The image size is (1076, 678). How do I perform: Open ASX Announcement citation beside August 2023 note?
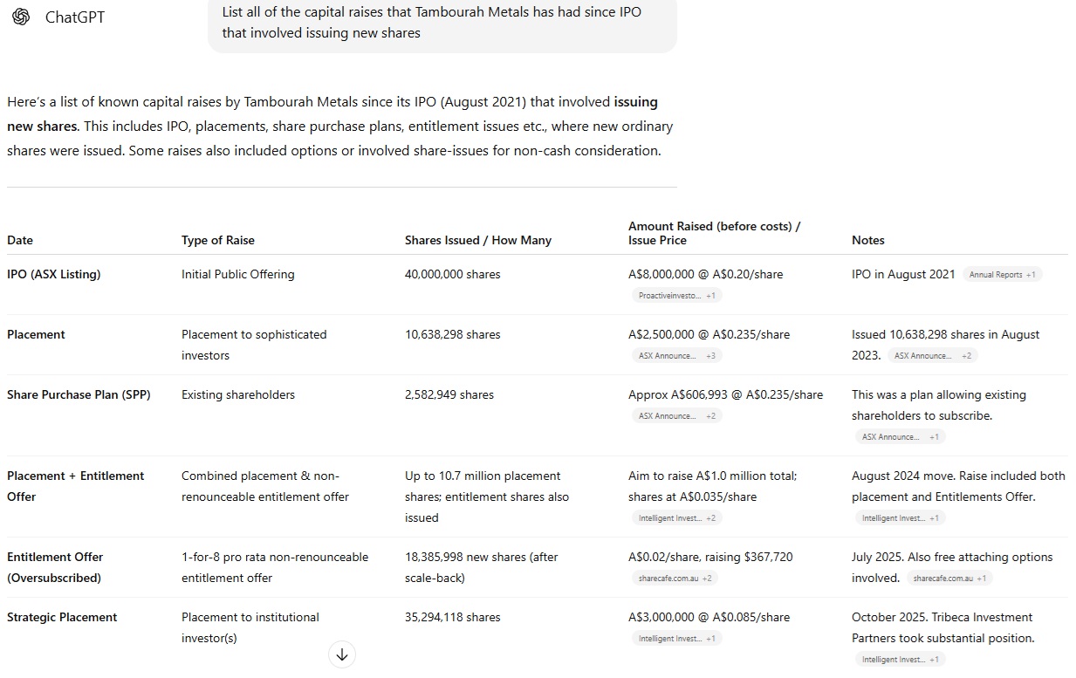pos(932,356)
